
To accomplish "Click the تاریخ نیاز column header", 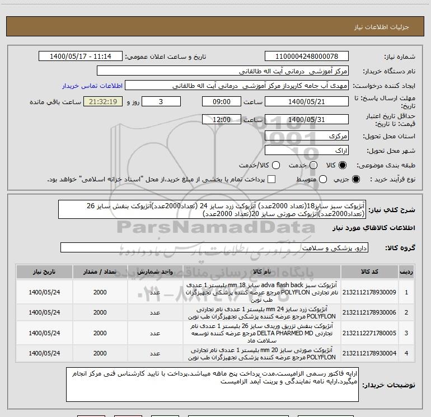I will [44, 271].
